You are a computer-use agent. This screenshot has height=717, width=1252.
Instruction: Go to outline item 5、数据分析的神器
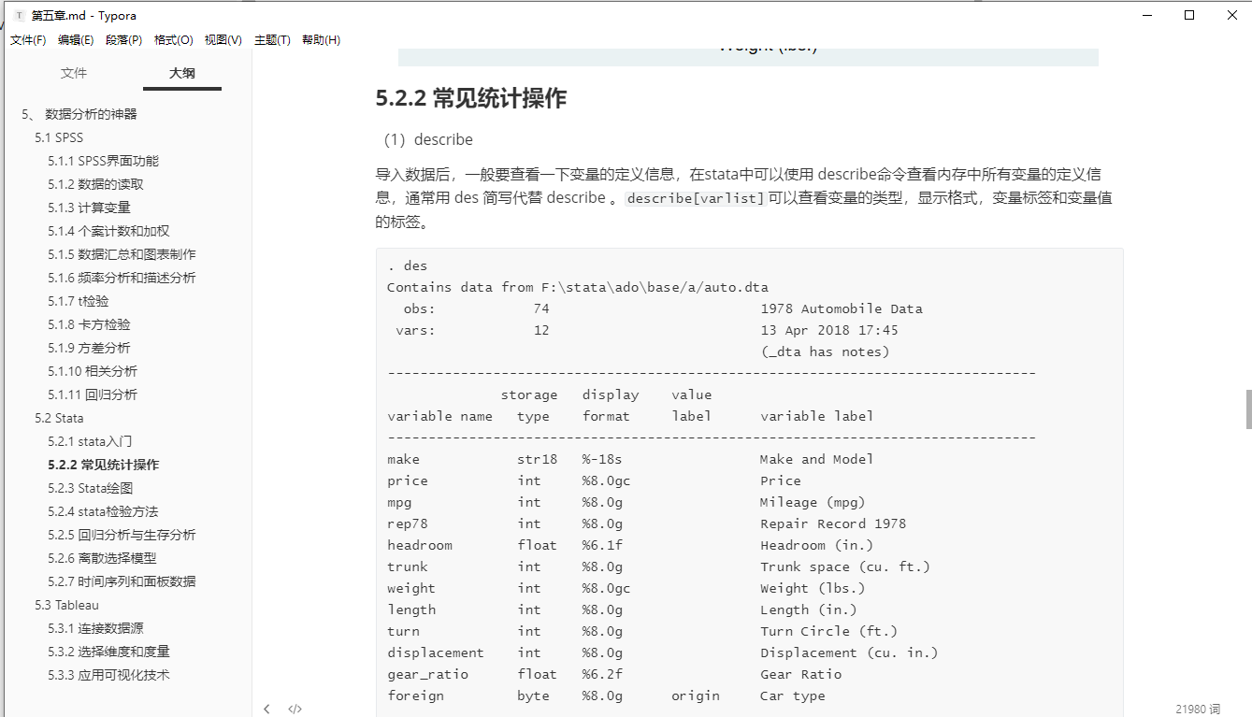tap(79, 114)
